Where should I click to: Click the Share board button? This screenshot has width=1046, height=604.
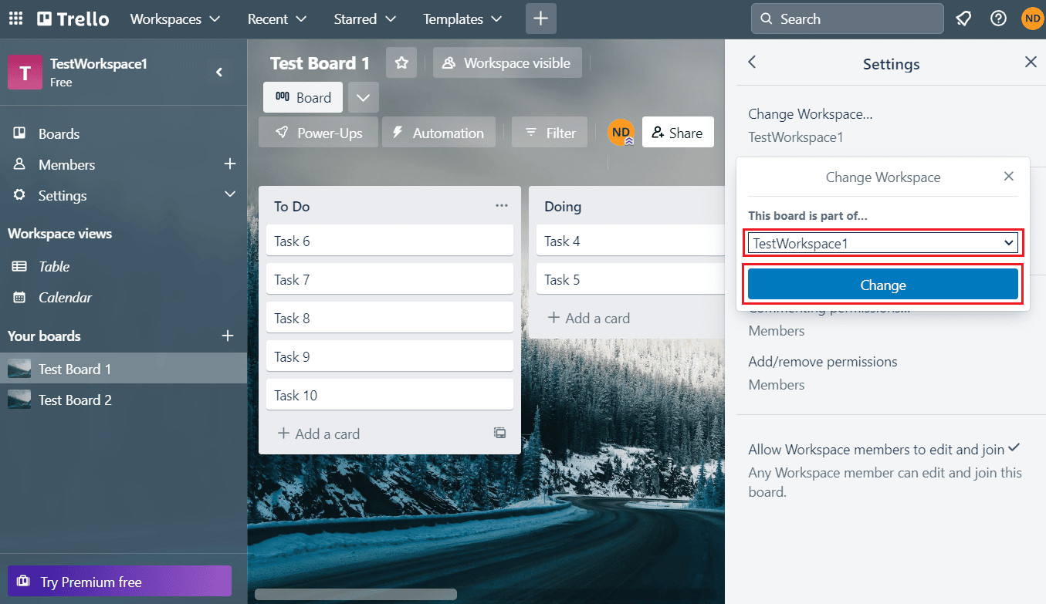point(678,133)
